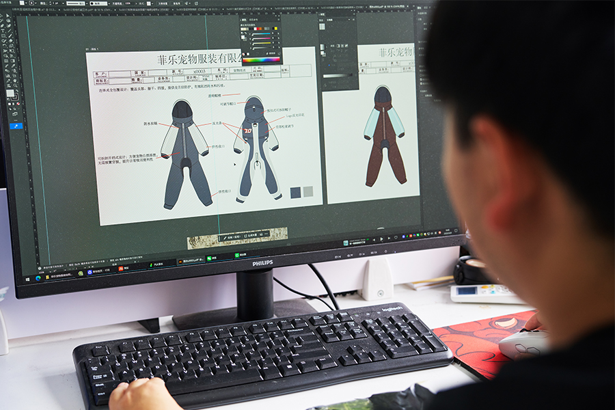The image size is (615, 410).
Task: Click the play button in media bar
Action: pyautogui.click(x=381, y=239)
